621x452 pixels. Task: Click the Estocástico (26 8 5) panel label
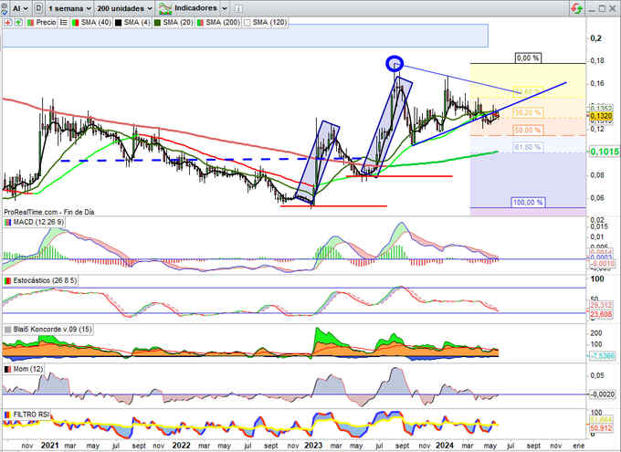pos(45,280)
